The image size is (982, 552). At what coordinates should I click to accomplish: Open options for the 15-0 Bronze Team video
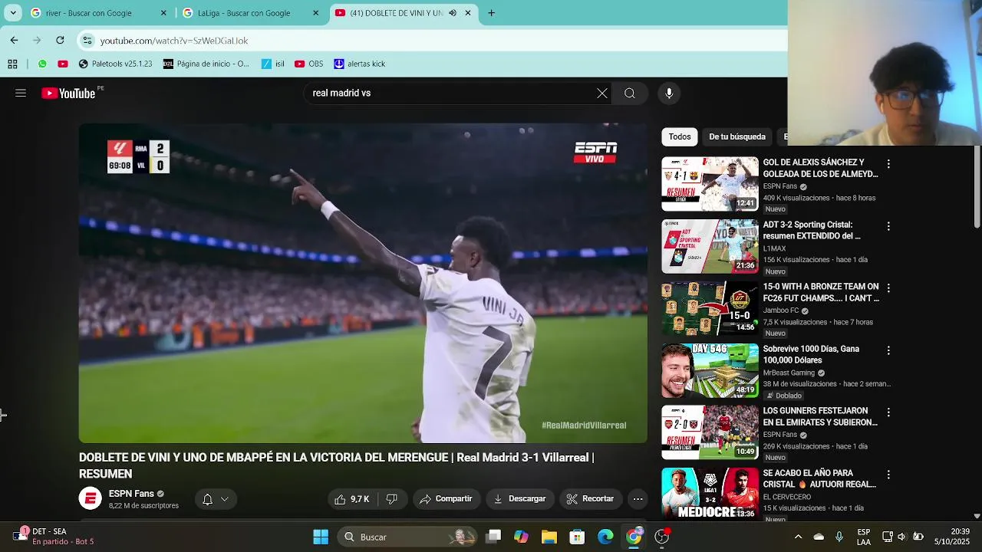click(x=888, y=288)
